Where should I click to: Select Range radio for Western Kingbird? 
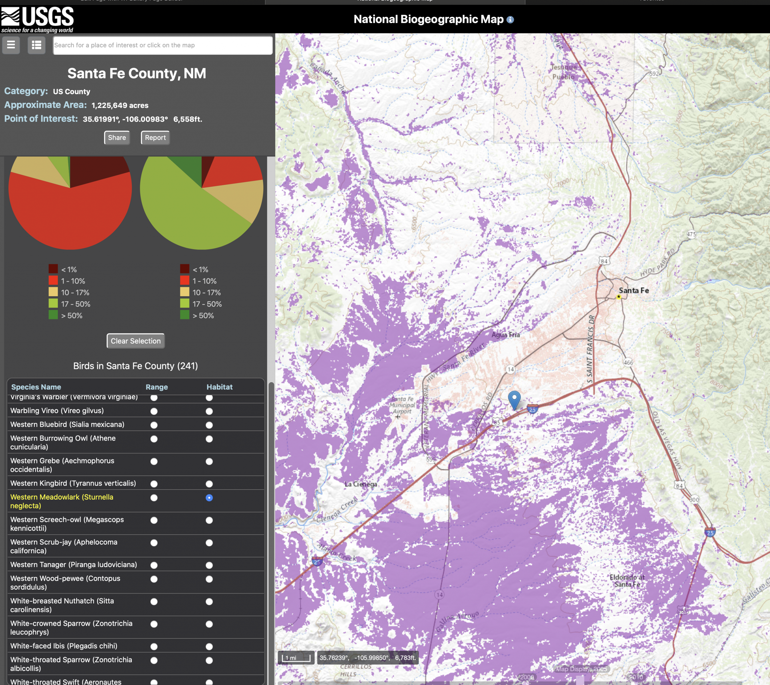click(154, 484)
